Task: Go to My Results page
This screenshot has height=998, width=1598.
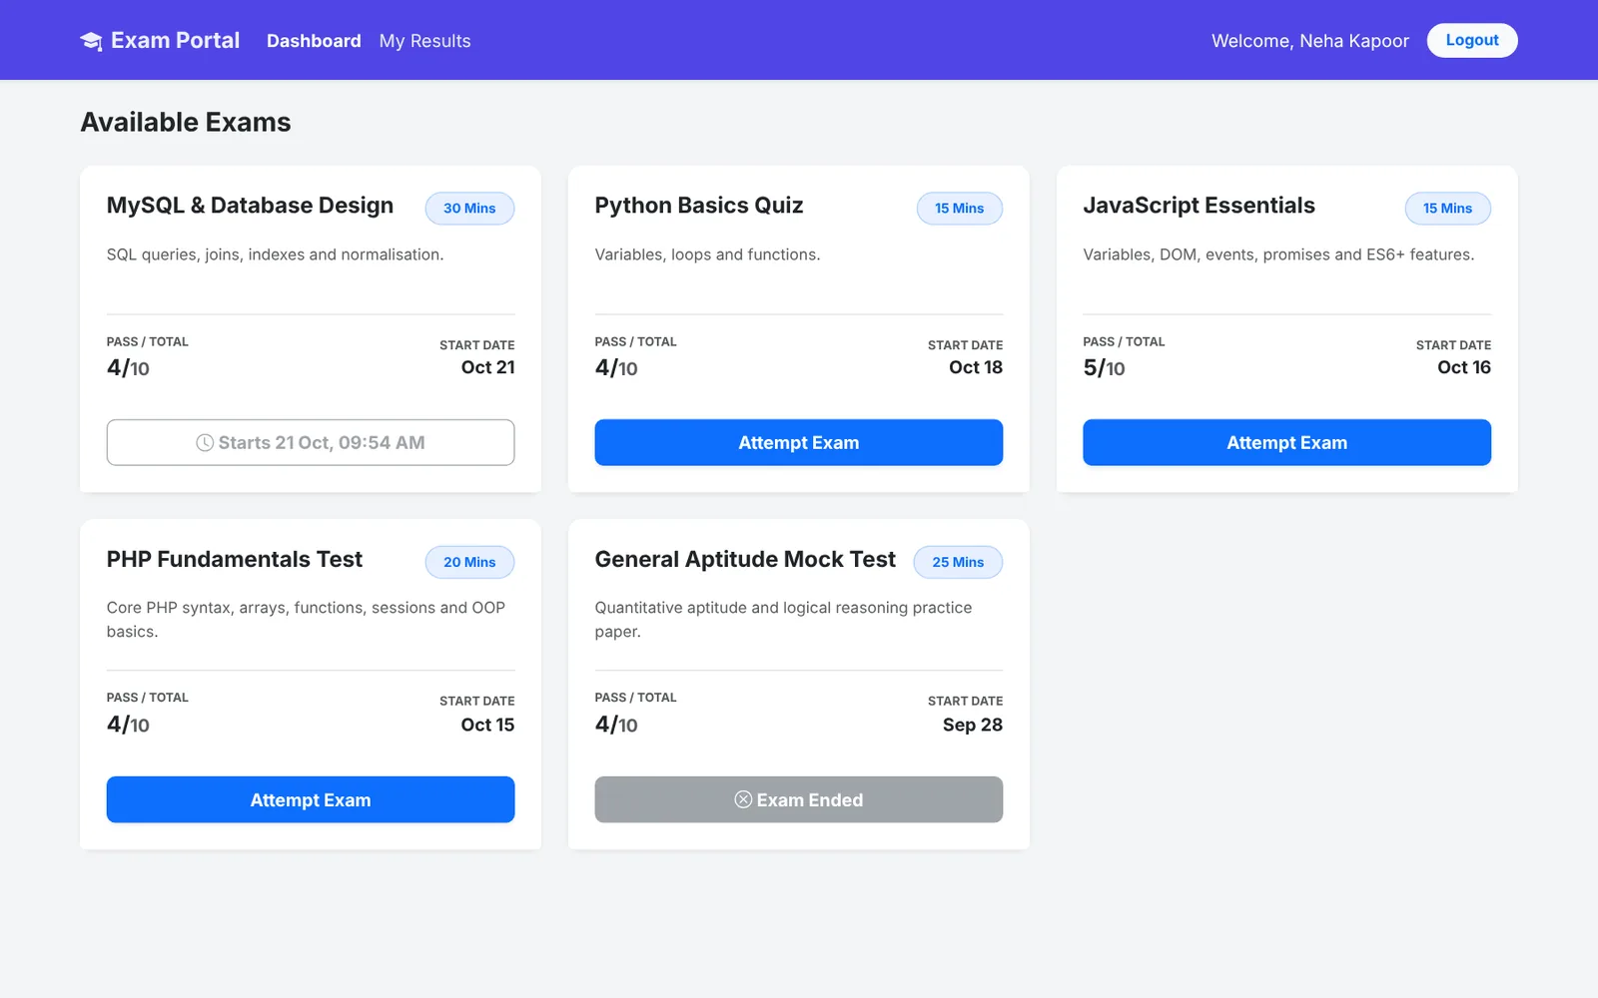Action: tap(424, 41)
